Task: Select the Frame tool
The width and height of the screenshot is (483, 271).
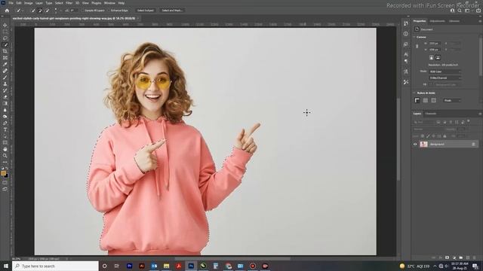Action: tap(5, 58)
